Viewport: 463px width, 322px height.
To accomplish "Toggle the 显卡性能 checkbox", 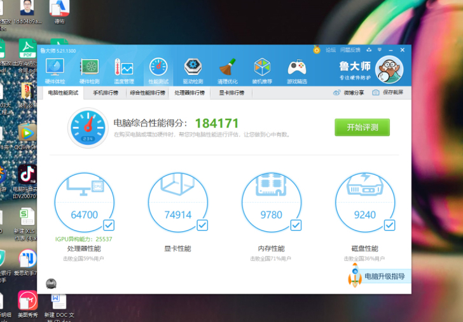I will point(202,225).
